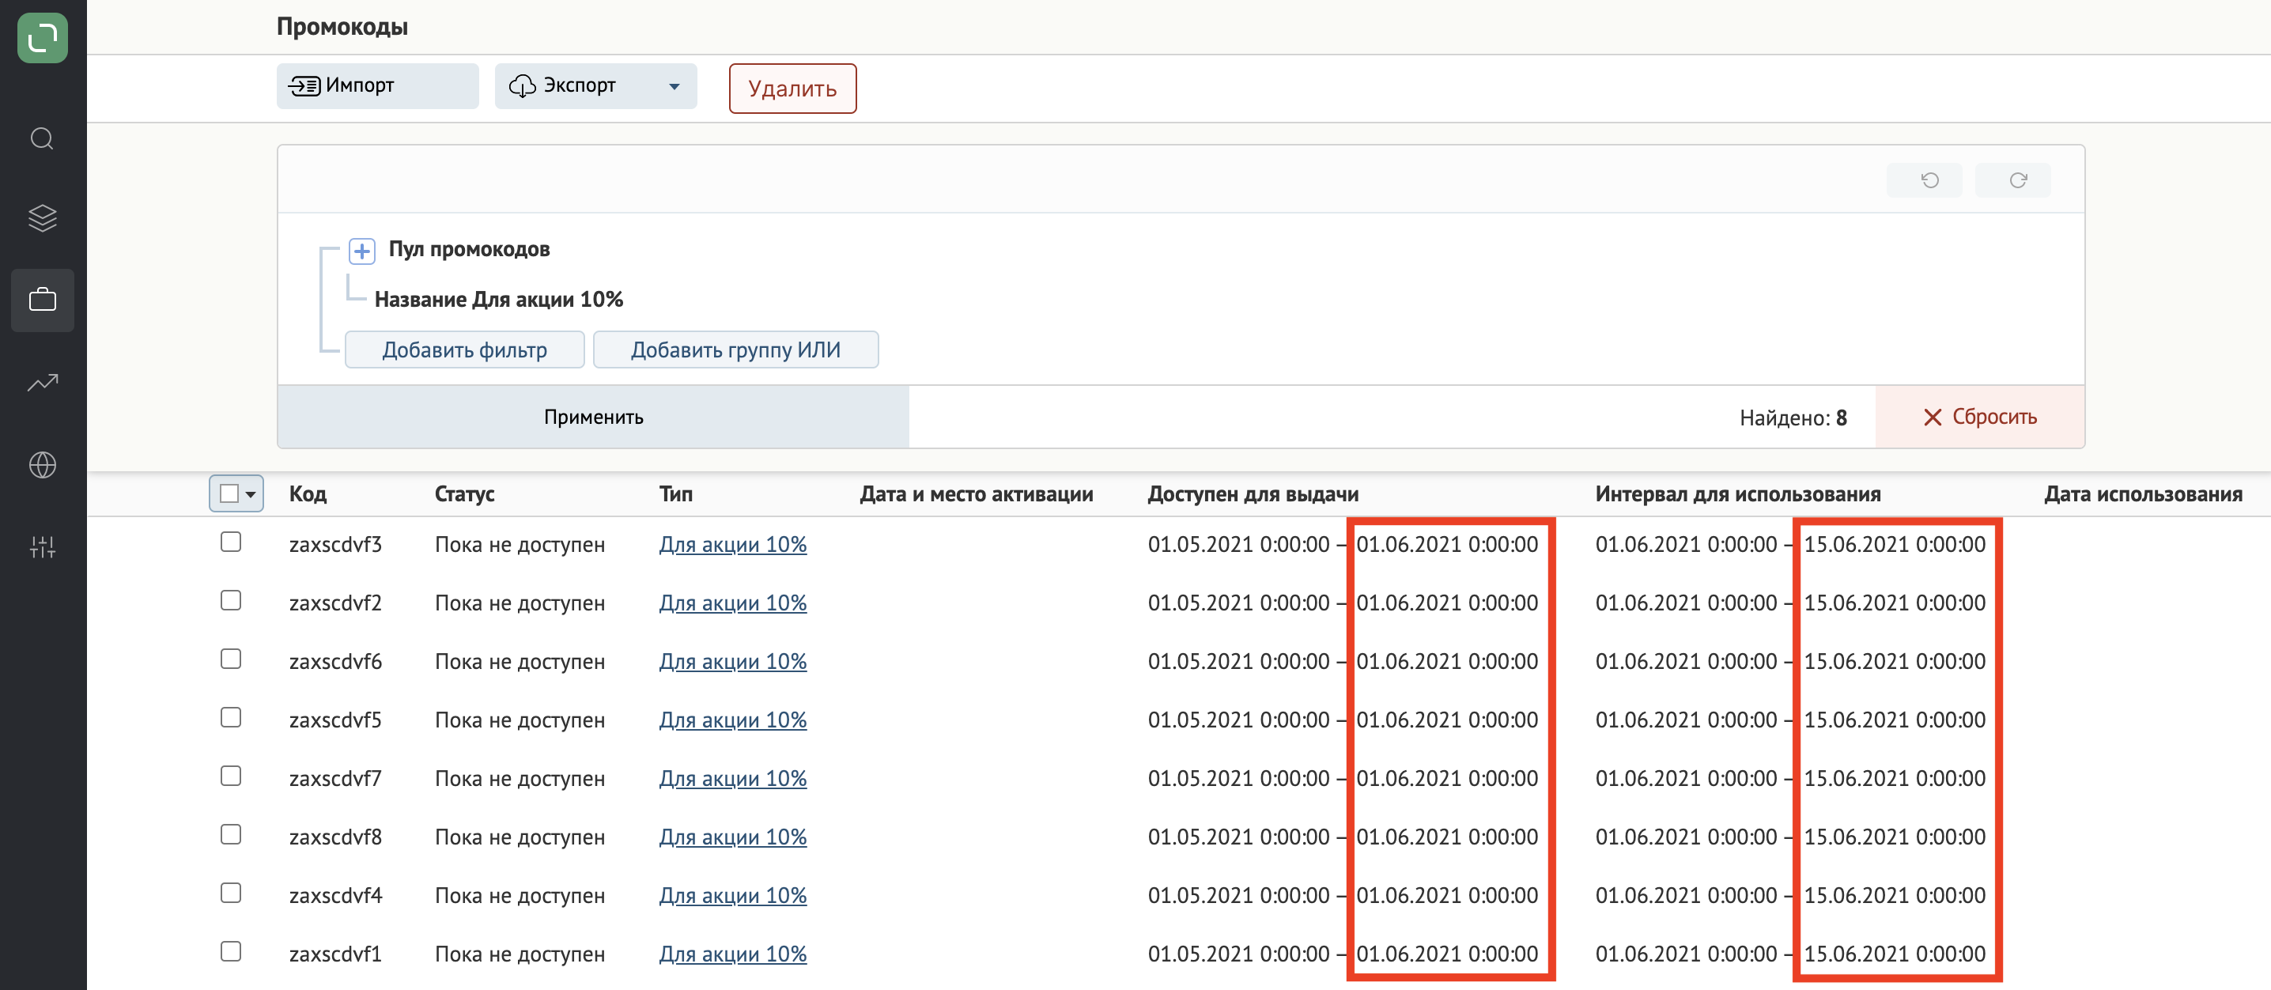
Task: Click the code zaxscdvf7
Action: point(335,778)
